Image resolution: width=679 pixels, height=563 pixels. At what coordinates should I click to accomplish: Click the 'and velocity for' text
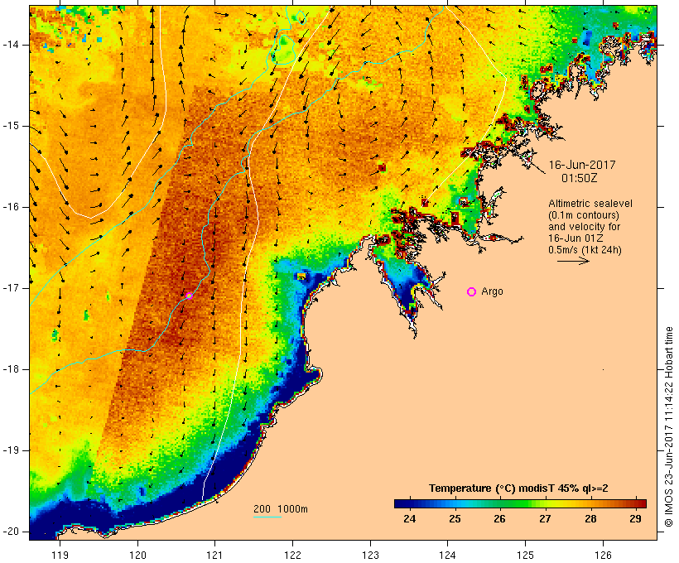tap(584, 227)
